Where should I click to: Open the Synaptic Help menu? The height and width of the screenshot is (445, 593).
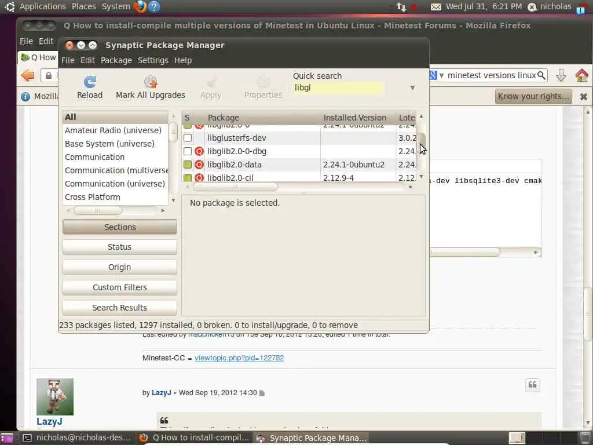183,60
